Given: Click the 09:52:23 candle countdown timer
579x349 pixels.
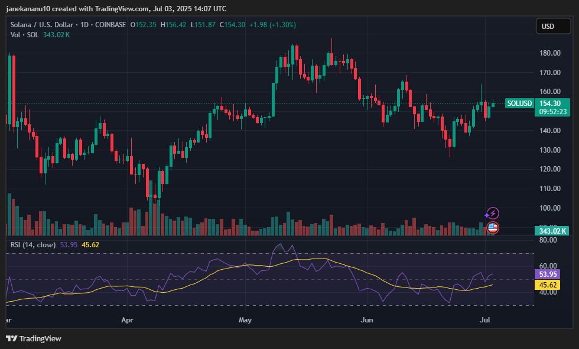Looking at the screenshot, I should [x=553, y=112].
